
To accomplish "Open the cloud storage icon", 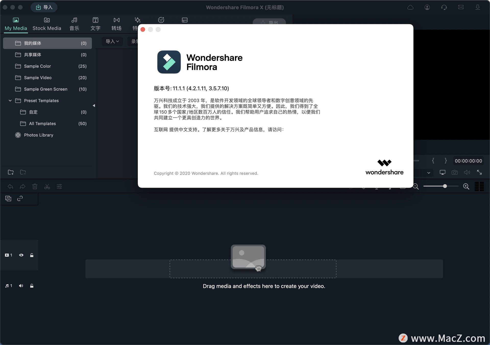I will pos(410,7).
